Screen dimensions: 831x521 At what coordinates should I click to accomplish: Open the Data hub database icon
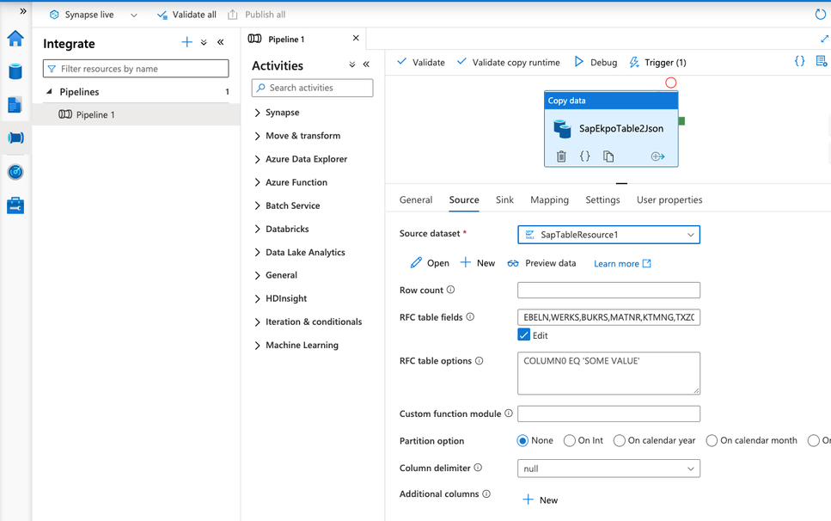15,71
